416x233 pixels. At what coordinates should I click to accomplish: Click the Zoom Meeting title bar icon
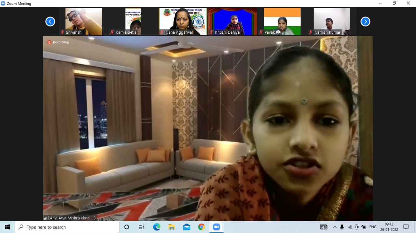[x=3, y=3]
